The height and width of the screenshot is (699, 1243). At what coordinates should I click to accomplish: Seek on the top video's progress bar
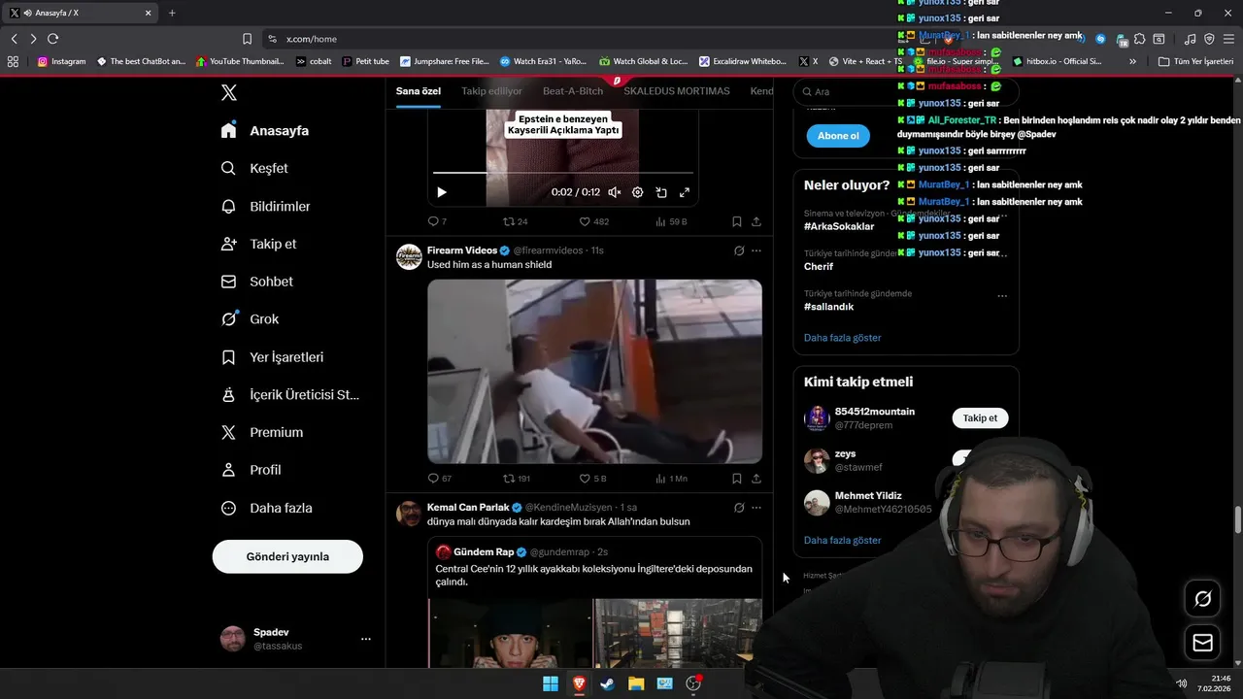click(x=563, y=173)
